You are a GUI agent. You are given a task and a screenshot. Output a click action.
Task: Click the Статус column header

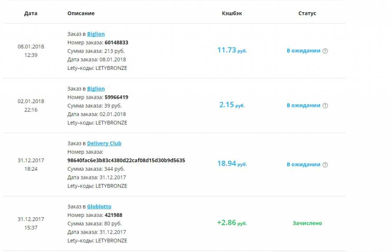pyautogui.click(x=307, y=13)
